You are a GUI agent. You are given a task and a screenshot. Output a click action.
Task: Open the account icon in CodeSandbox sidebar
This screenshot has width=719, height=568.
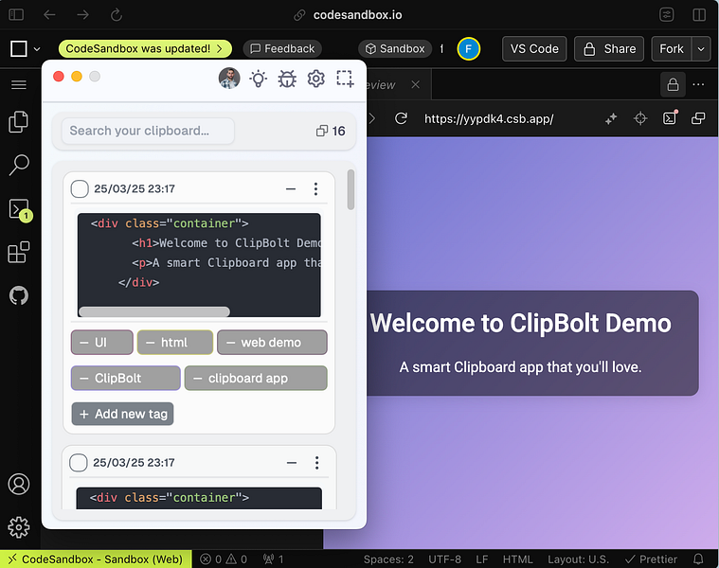pyautogui.click(x=19, y=484)
